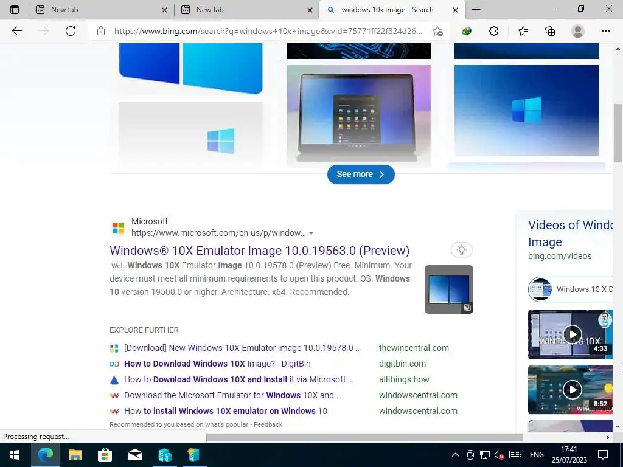Close the first New tab
The width and height of the screenshot is (623, 467).
click(164, 10)
